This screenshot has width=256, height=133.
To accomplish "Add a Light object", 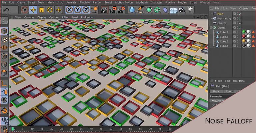I will (x=190, y=10).
